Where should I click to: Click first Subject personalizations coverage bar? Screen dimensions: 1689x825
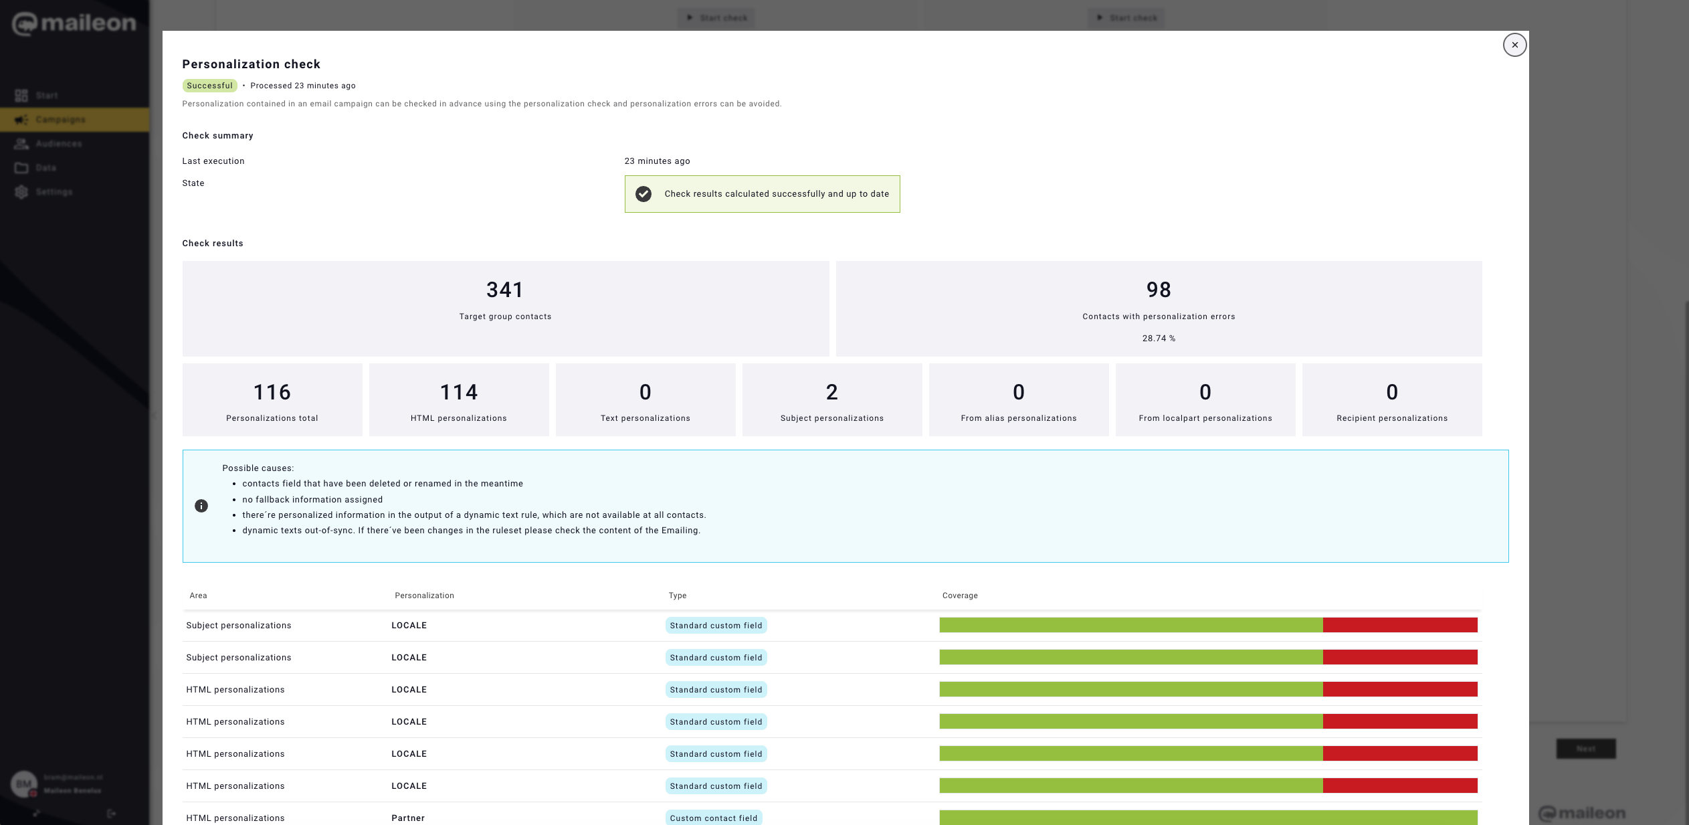(1208, 625)
